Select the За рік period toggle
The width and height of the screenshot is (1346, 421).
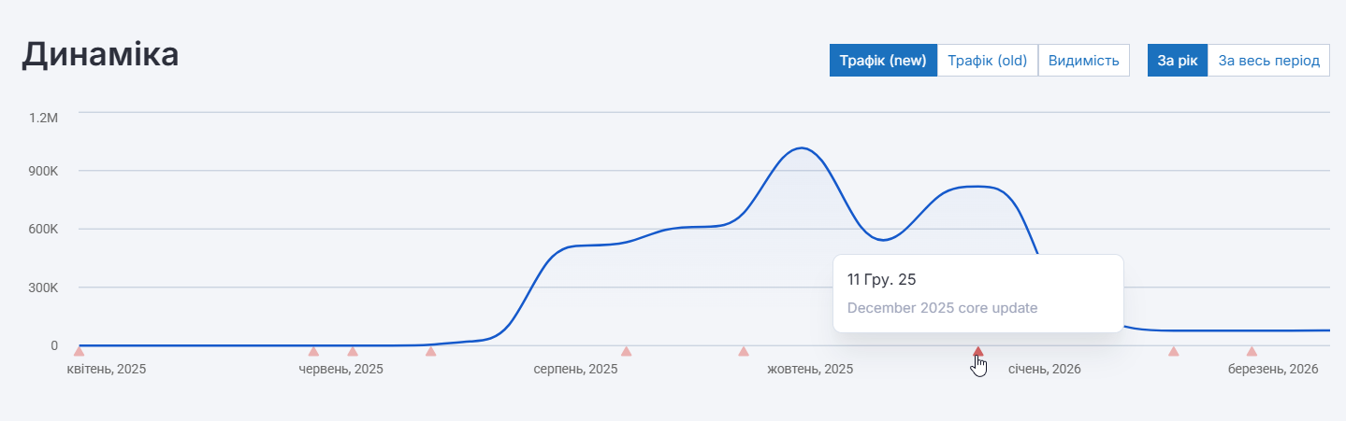1177,61
